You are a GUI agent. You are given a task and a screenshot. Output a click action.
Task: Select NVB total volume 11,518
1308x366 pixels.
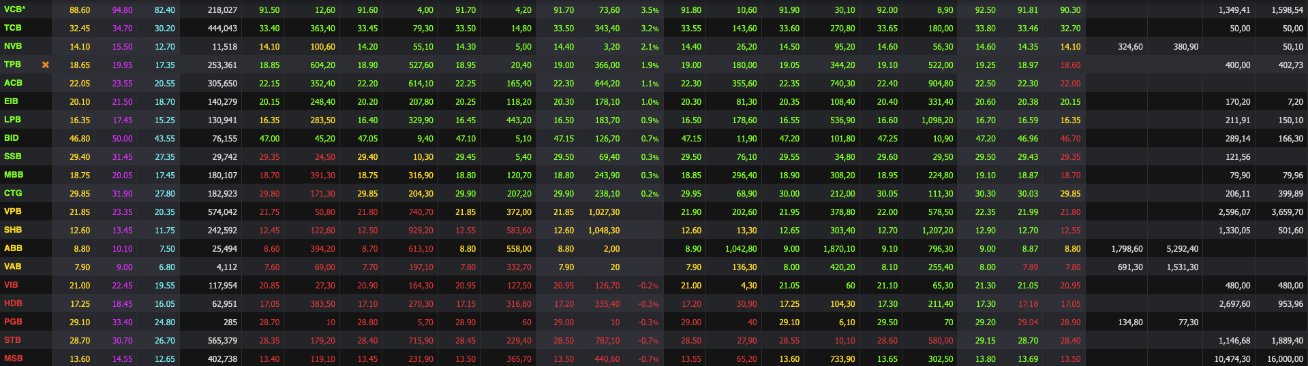[224, 47]
